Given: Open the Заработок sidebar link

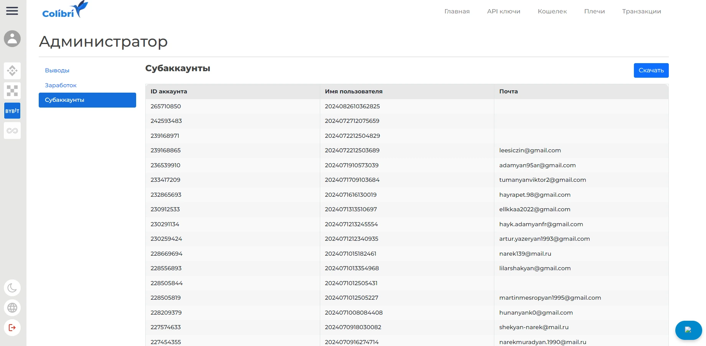Looking at the screenshot, I should [61, 85].
